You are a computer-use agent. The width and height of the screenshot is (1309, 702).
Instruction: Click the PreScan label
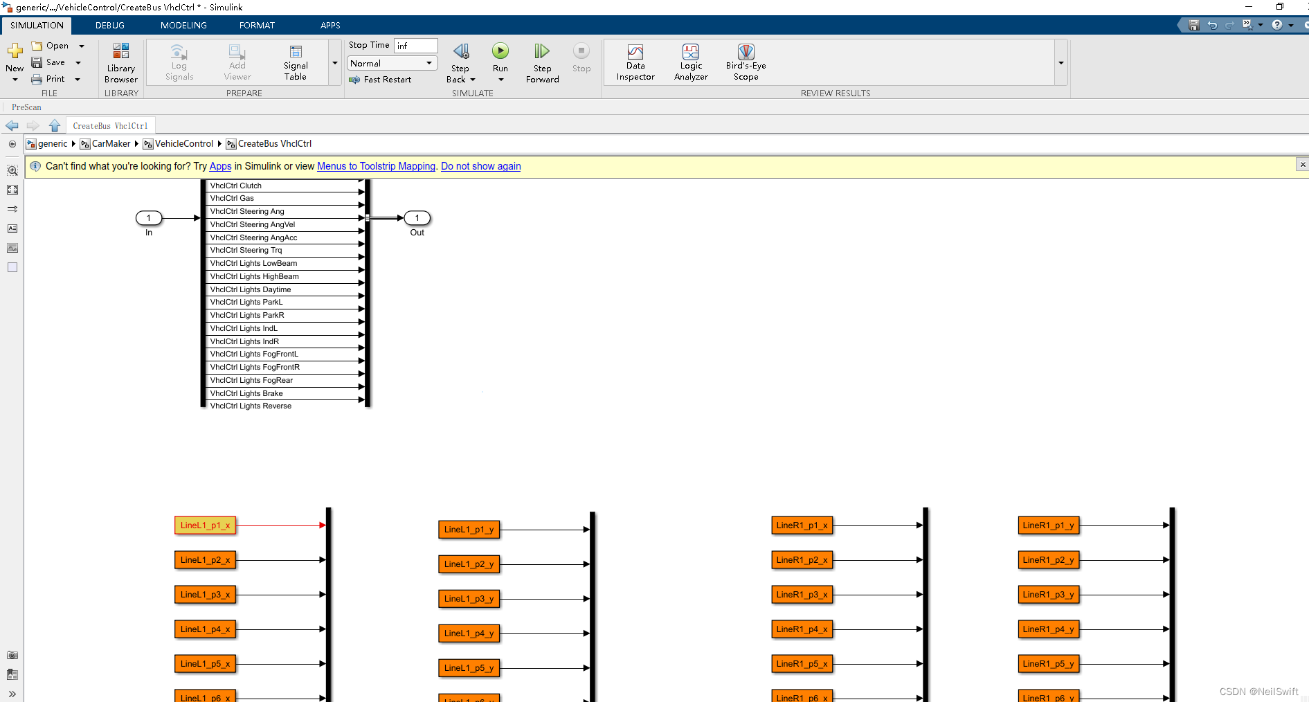pos(26,107)
